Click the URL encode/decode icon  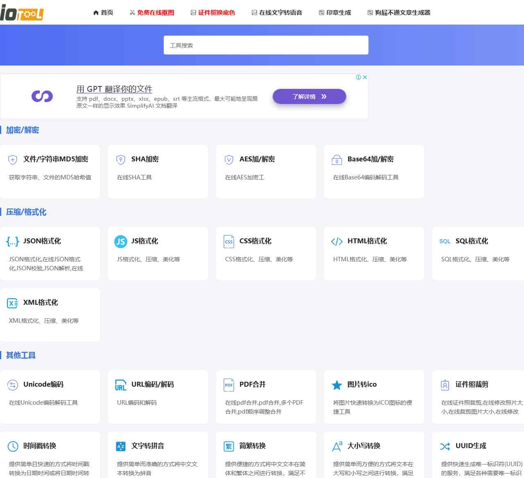(121, 385)
